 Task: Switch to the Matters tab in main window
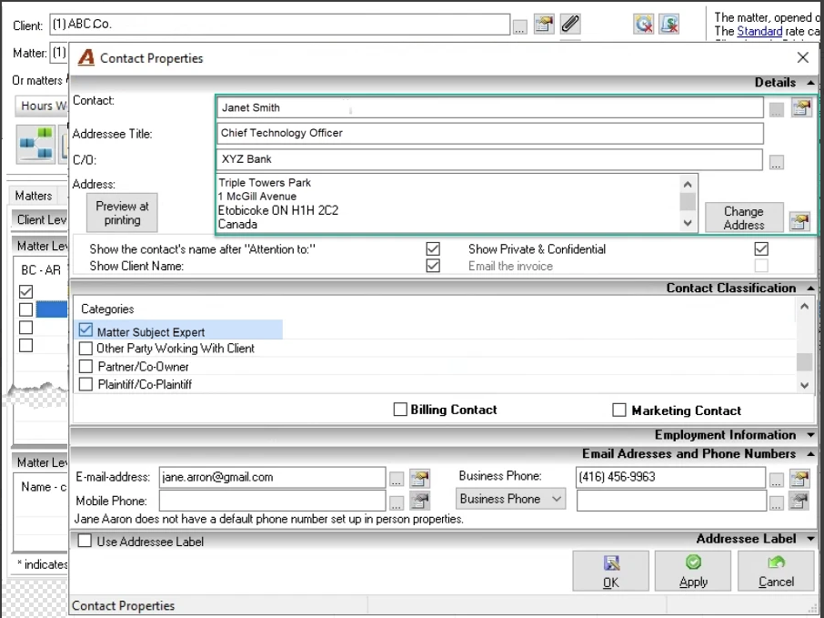point(34,196)
